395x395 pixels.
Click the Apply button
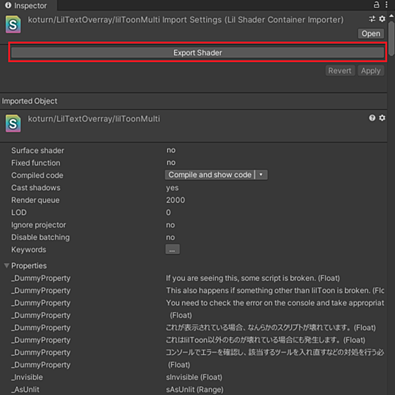(371, 71)
